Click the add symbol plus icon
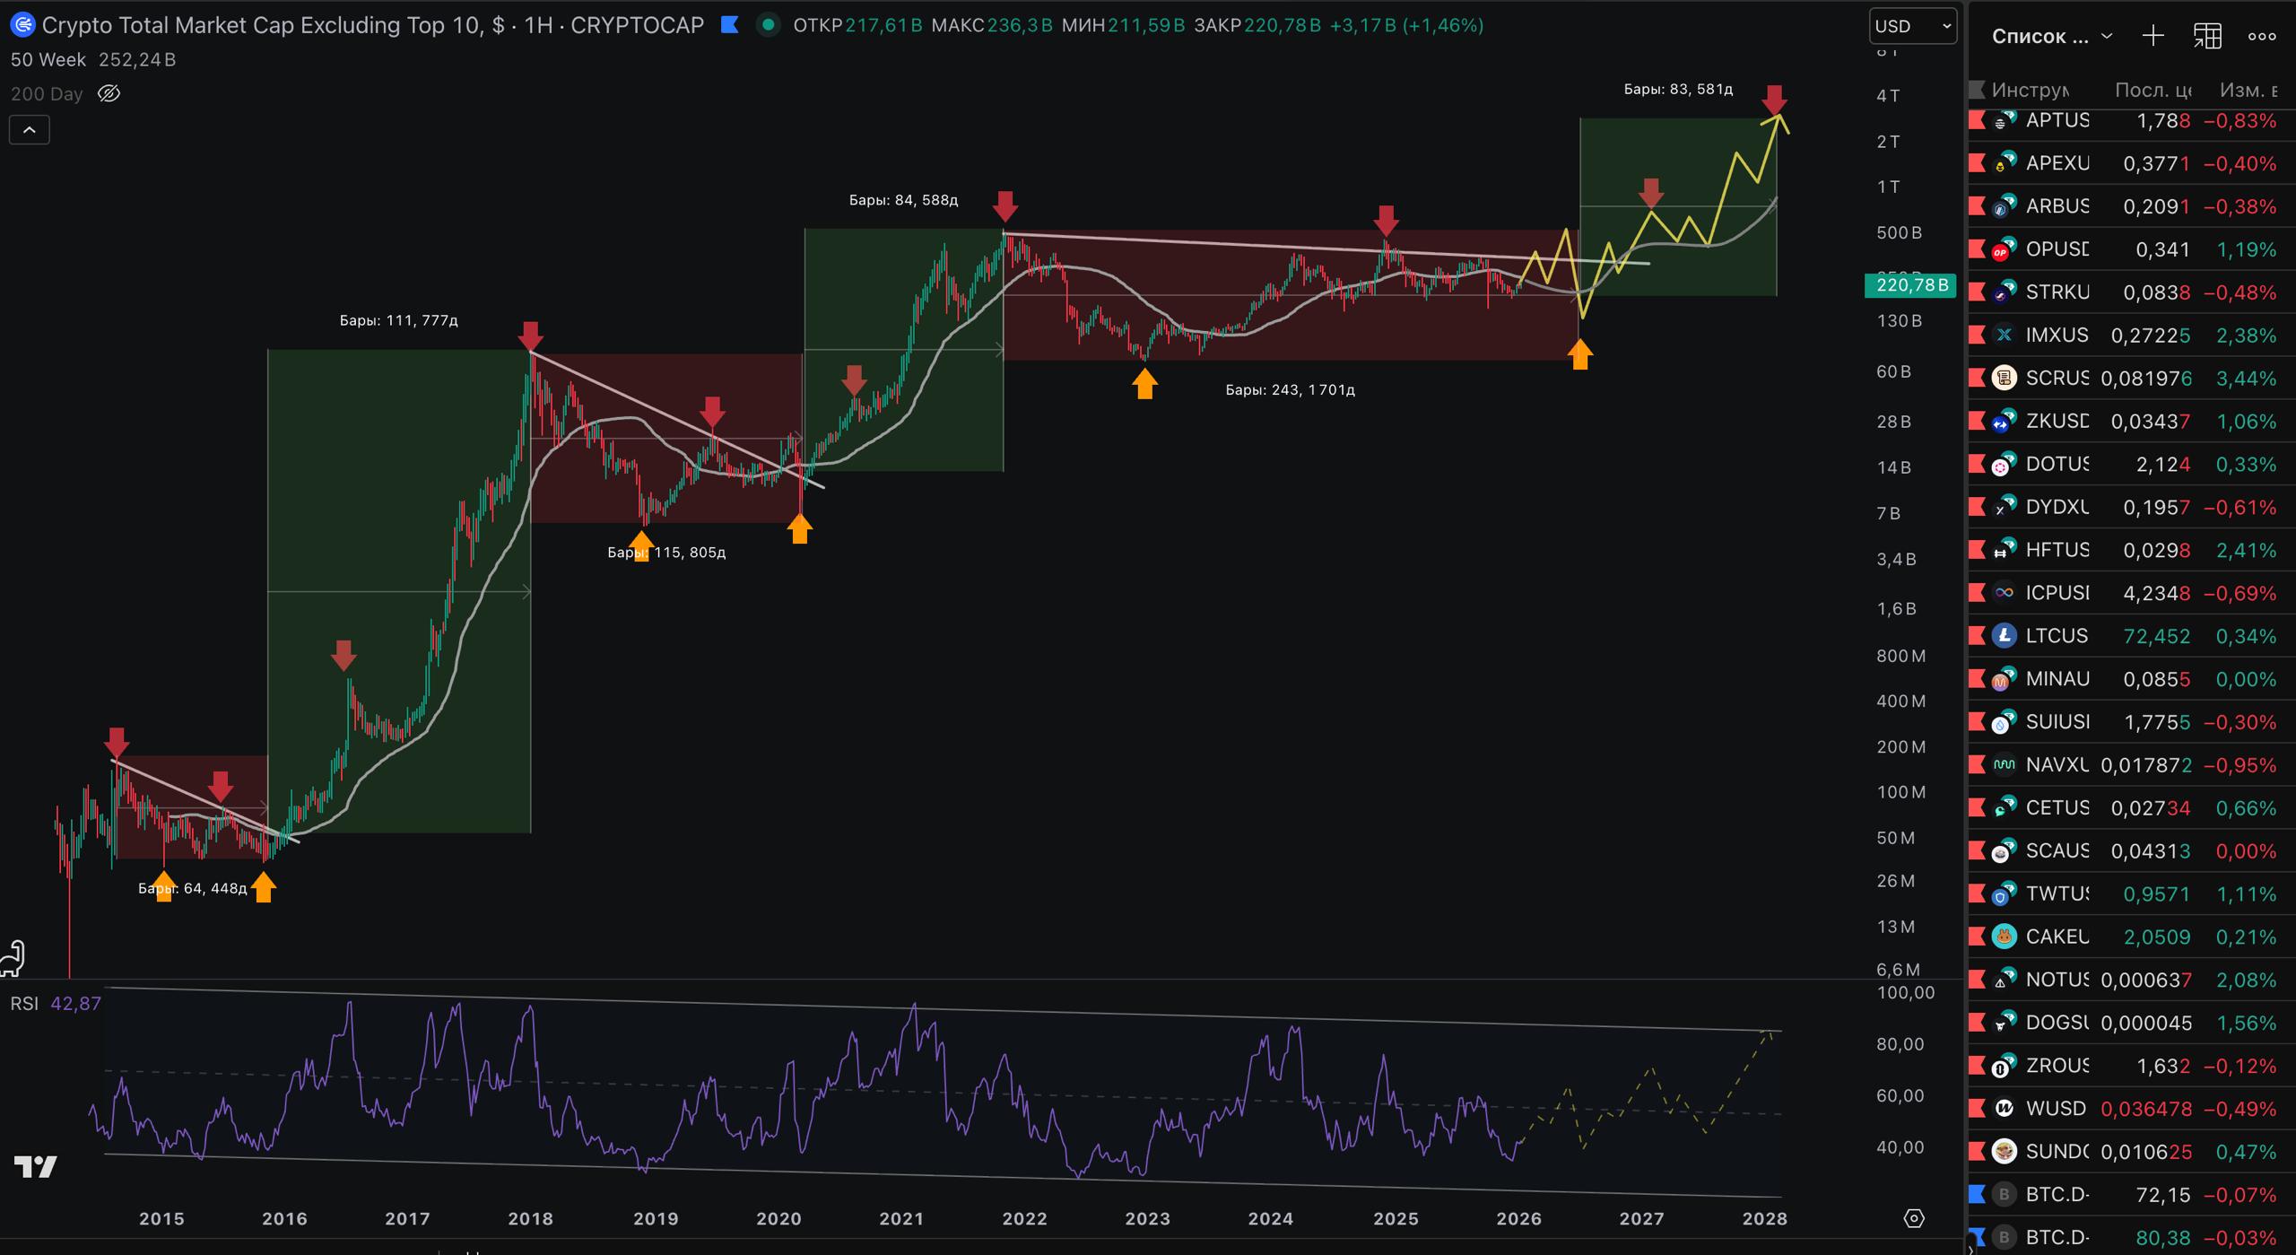The height and width of the screenshot is (1255, 2296). [2152, 36]
